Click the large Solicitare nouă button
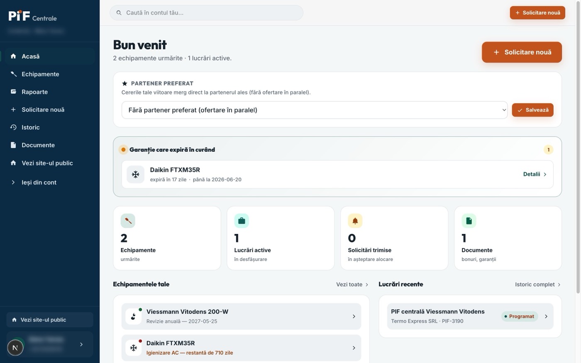Screen dimensions: 581x363 point(522,52)
